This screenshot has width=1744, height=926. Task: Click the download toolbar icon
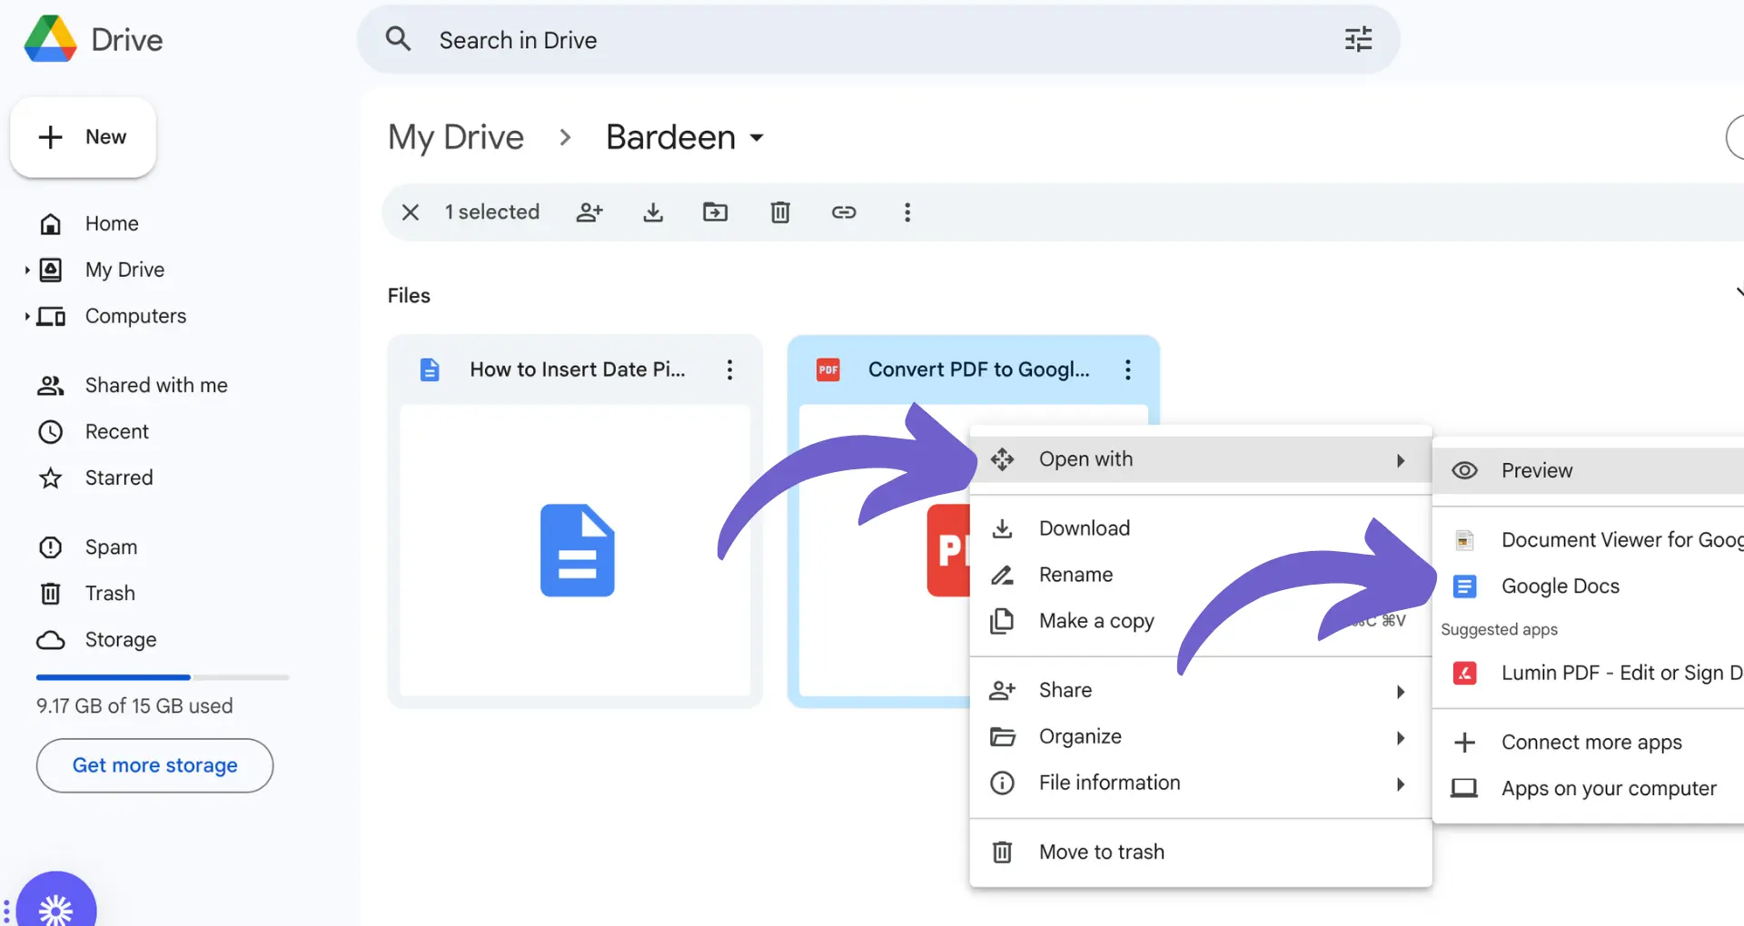(x=653, y=212)
